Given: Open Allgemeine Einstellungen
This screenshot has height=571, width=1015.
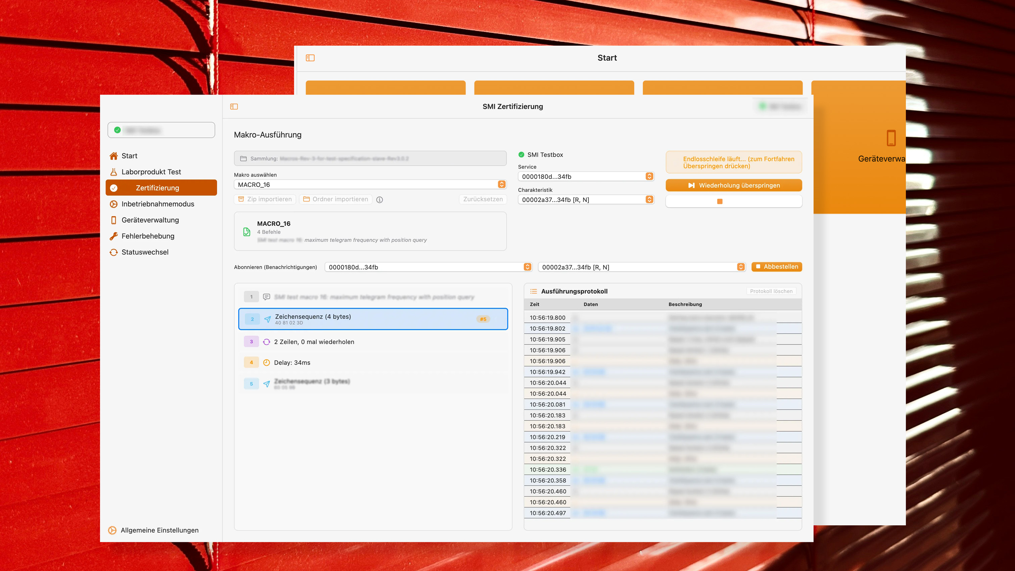Looking at the screenshot, I should click(x=153, y=530).
